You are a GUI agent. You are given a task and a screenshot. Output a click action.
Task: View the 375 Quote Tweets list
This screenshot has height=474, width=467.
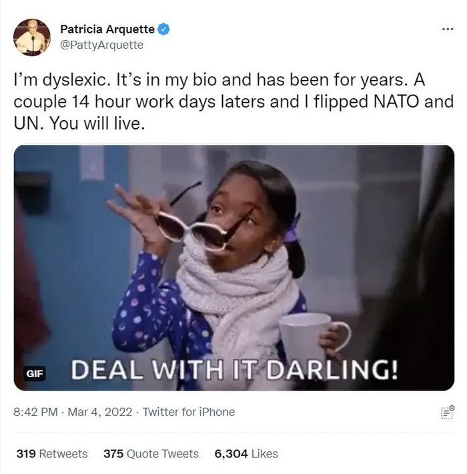(x=151, y=454)
